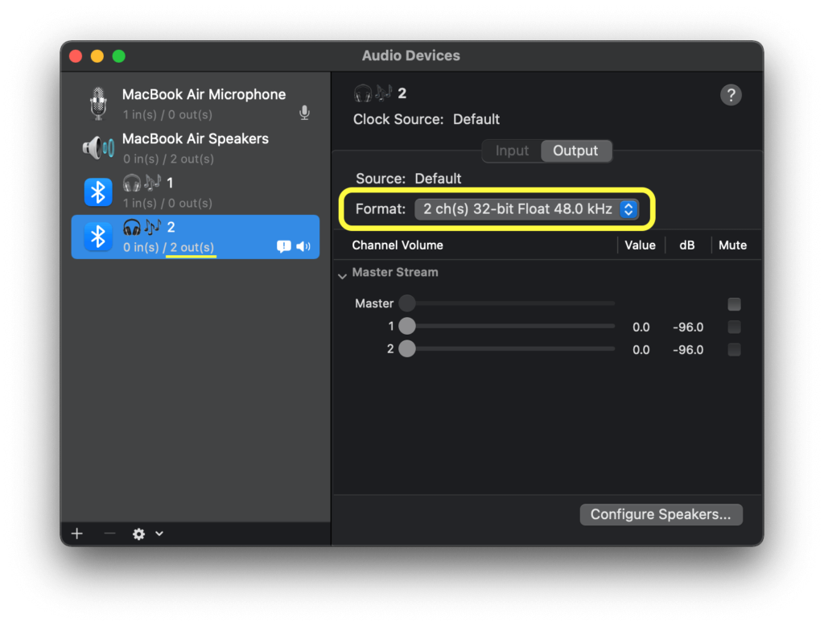Select the '0 in(s) / 2 out(s)' device 2 row
This screenshot has width=824, height=626.
click(196, 237)
